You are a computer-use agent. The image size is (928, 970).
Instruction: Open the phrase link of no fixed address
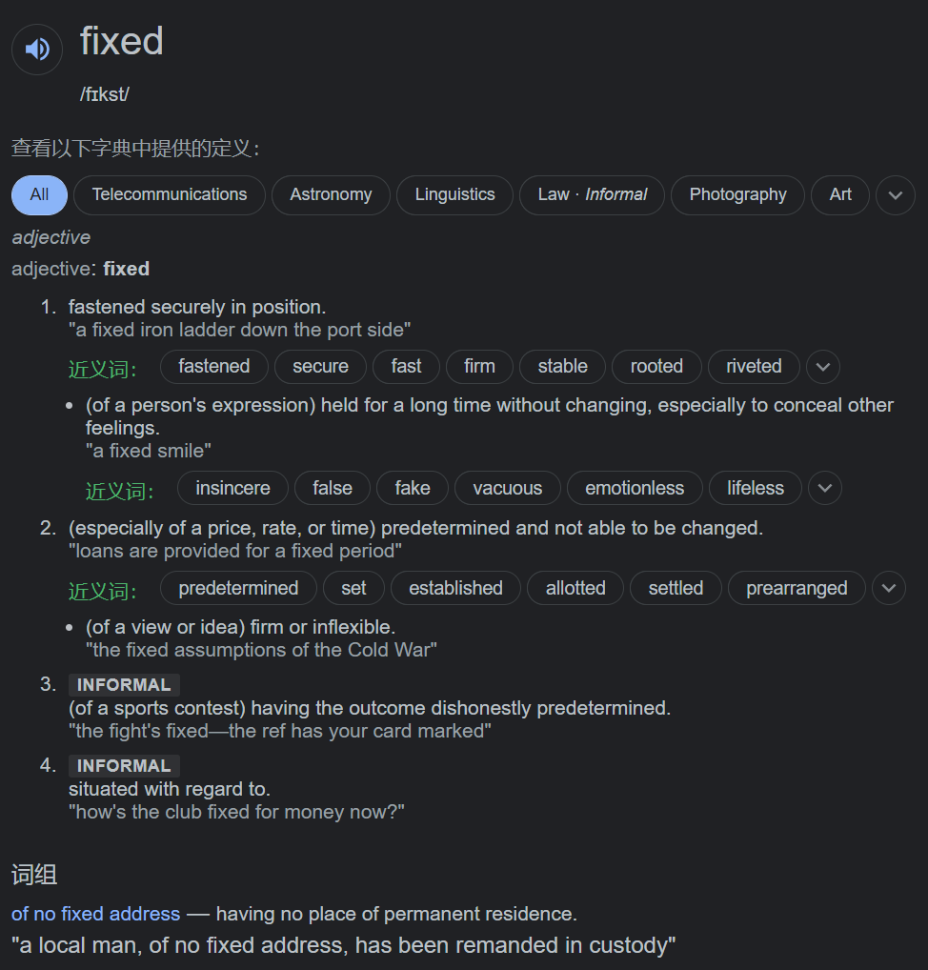[95, 914]
